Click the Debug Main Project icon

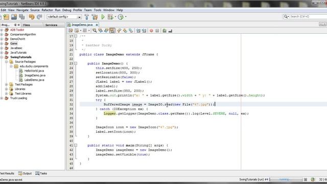coord(110,17)
